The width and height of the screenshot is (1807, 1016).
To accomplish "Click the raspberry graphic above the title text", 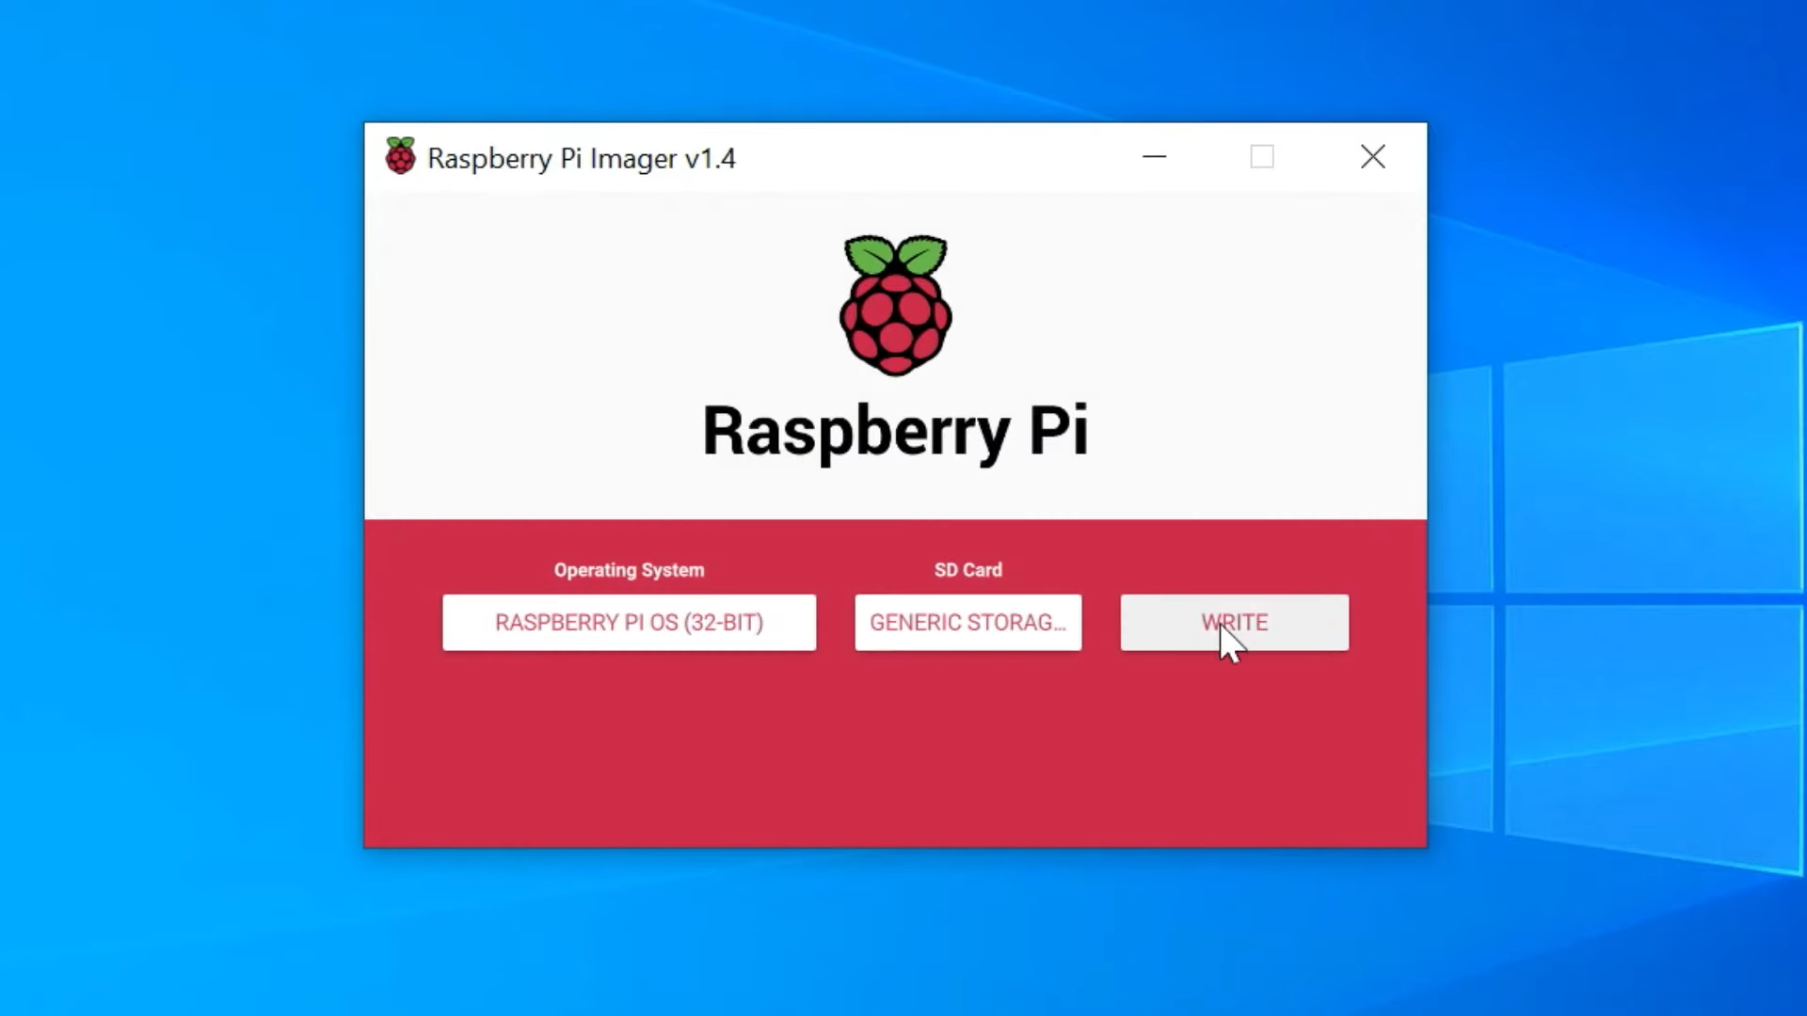I will 894,304.
